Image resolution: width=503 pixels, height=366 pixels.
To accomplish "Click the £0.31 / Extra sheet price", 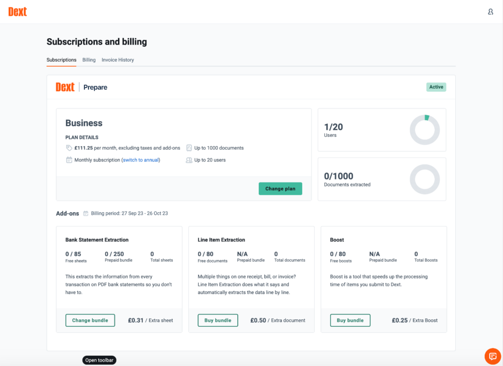I will coord(150,320).
